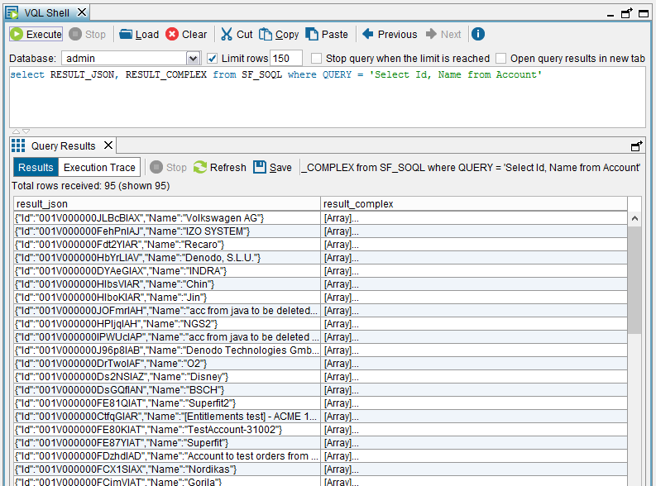Detach the VQL Shell view
The width and height of the screenshot is (656, 486).
point(626,13)
